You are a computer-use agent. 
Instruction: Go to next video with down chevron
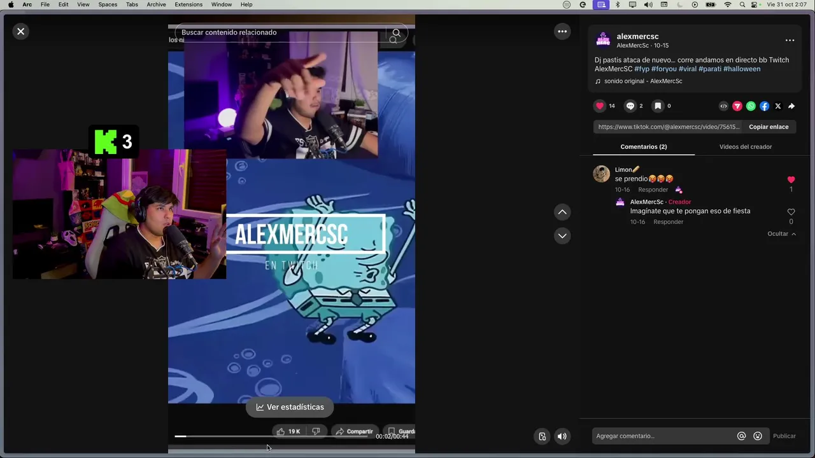(x=562, y=235)
